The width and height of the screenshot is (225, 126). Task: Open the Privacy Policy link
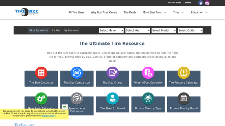pyautogui.click(x=49, y=116)
